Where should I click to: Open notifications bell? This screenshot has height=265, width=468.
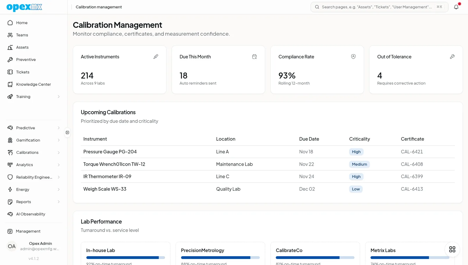(456, 7)
